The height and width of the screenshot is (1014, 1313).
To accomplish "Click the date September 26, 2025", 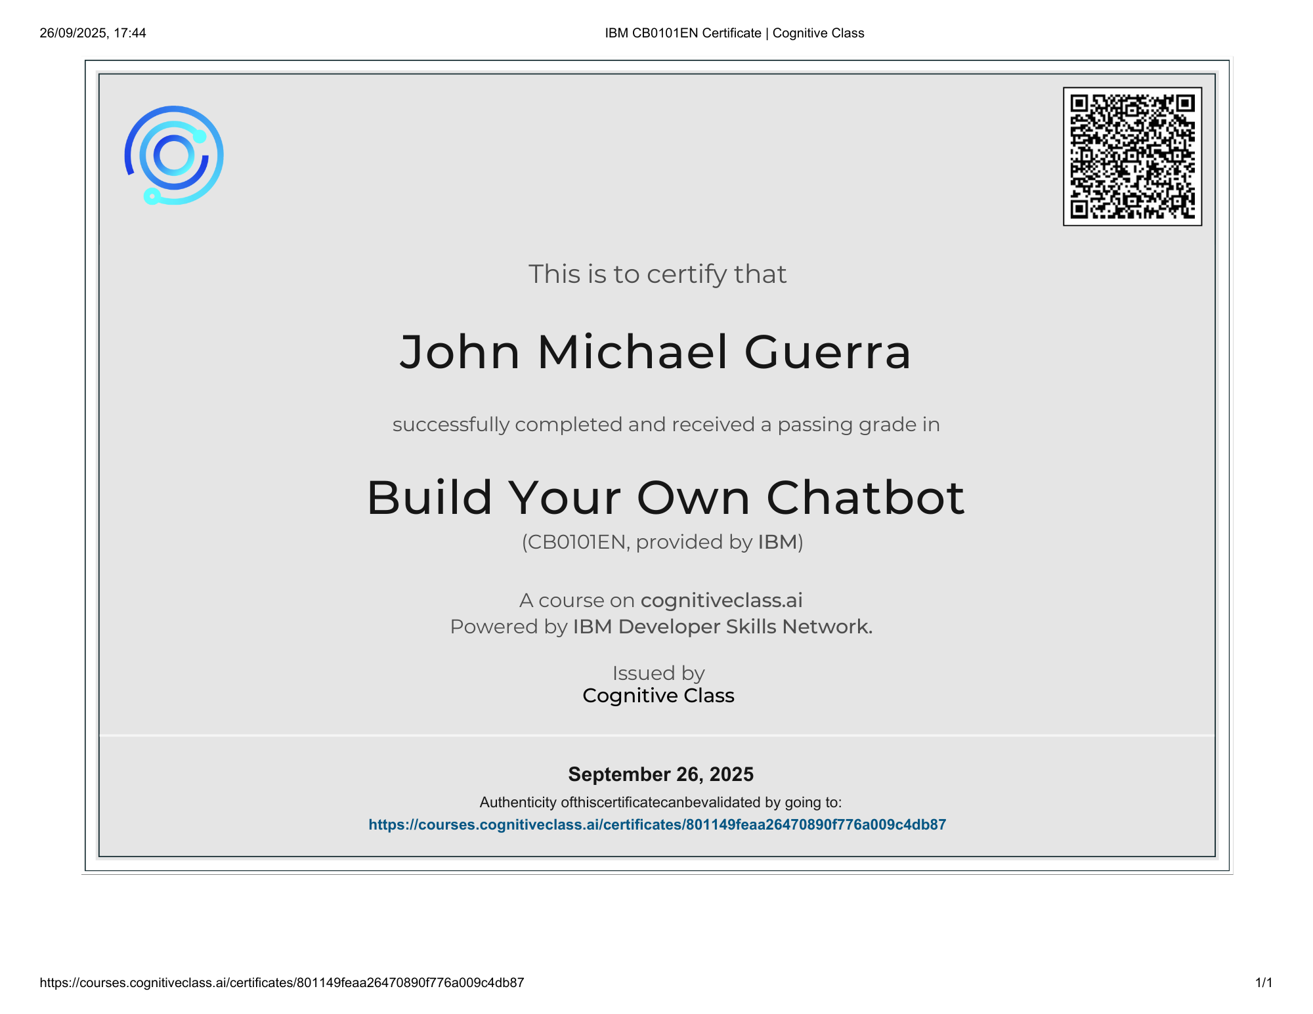I will 660,774.
